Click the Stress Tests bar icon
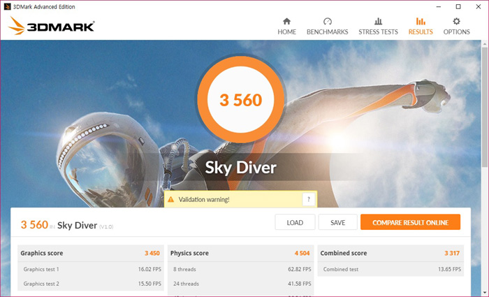The width and height of the screenshot is (489, 297). point(379,21)
